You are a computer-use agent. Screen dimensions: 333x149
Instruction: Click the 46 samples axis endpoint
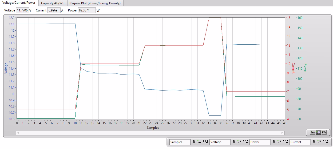coord(285,123)
